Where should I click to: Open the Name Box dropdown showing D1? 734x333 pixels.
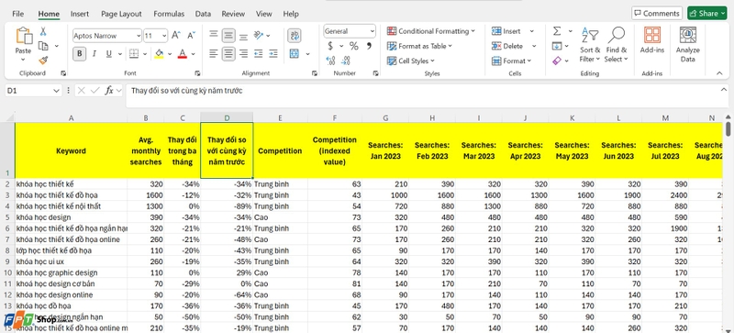pos(57,91)
